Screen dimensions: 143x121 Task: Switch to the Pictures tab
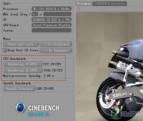(84, 3)
